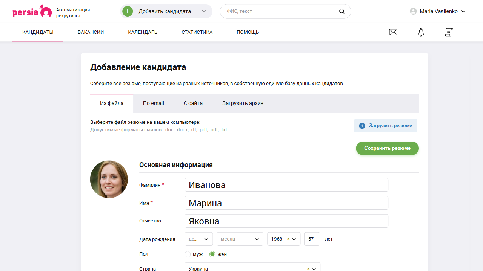Switch to the По email tab
Image resolution: width=483 pixels, height=271 pixels.
tap(153, 103)
